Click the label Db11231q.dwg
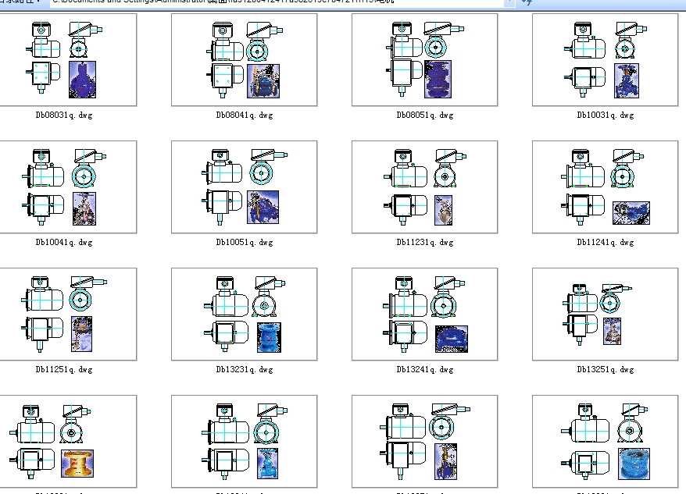The image size is (686, 494). [425, 242]
